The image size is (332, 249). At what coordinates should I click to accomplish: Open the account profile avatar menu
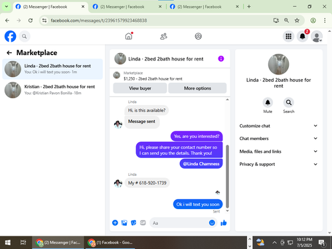click(x=317, y=37)
